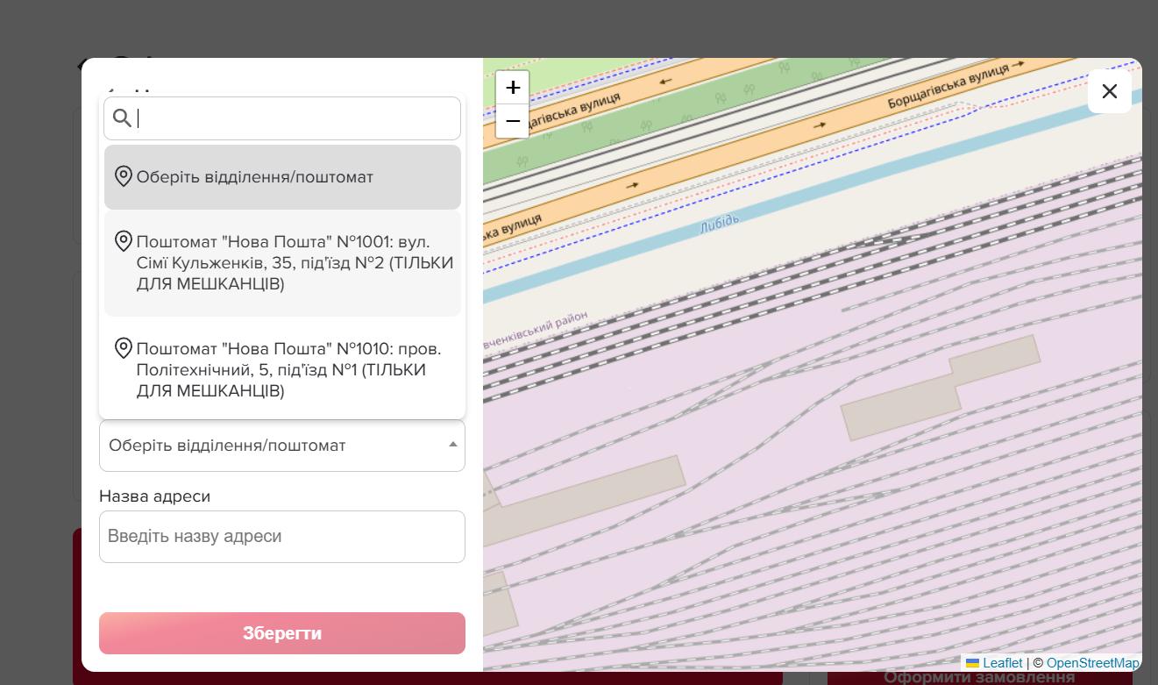Open the Leaflet attribution link

click(1002, 663)
